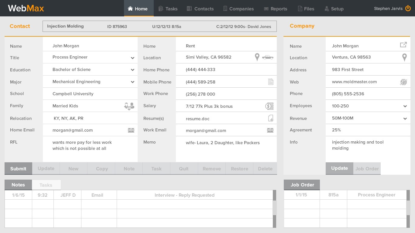The image size is (415, 233).
Task: Click the envelope icon beside Home Email
Action: [x=131, y=130]
